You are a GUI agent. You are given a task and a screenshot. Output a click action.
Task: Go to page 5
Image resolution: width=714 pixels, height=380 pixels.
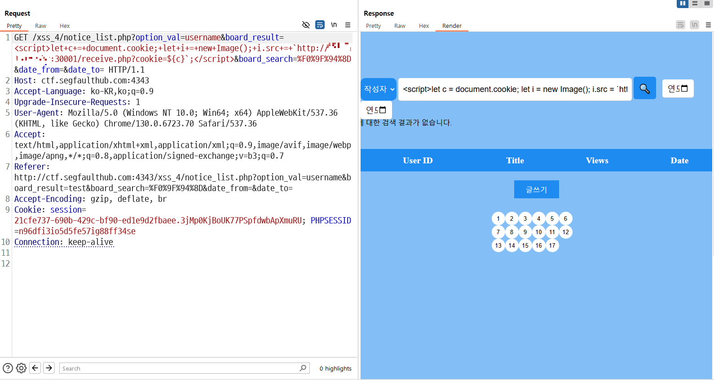pos(552,218)
